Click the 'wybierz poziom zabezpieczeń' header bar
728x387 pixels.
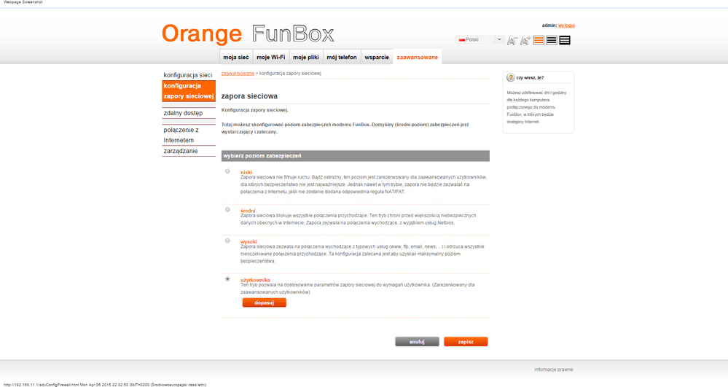(355, 156)
